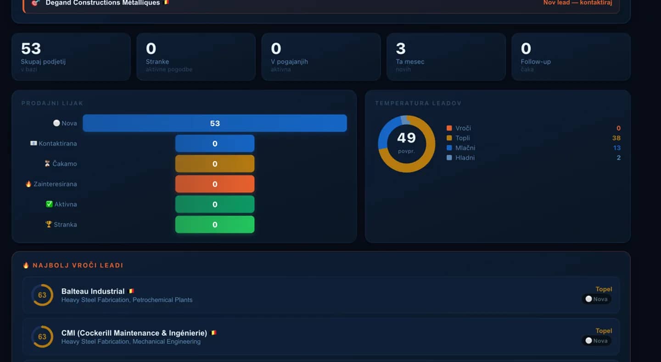Click the donut chart showing 49 povpr.

[406, 144]
